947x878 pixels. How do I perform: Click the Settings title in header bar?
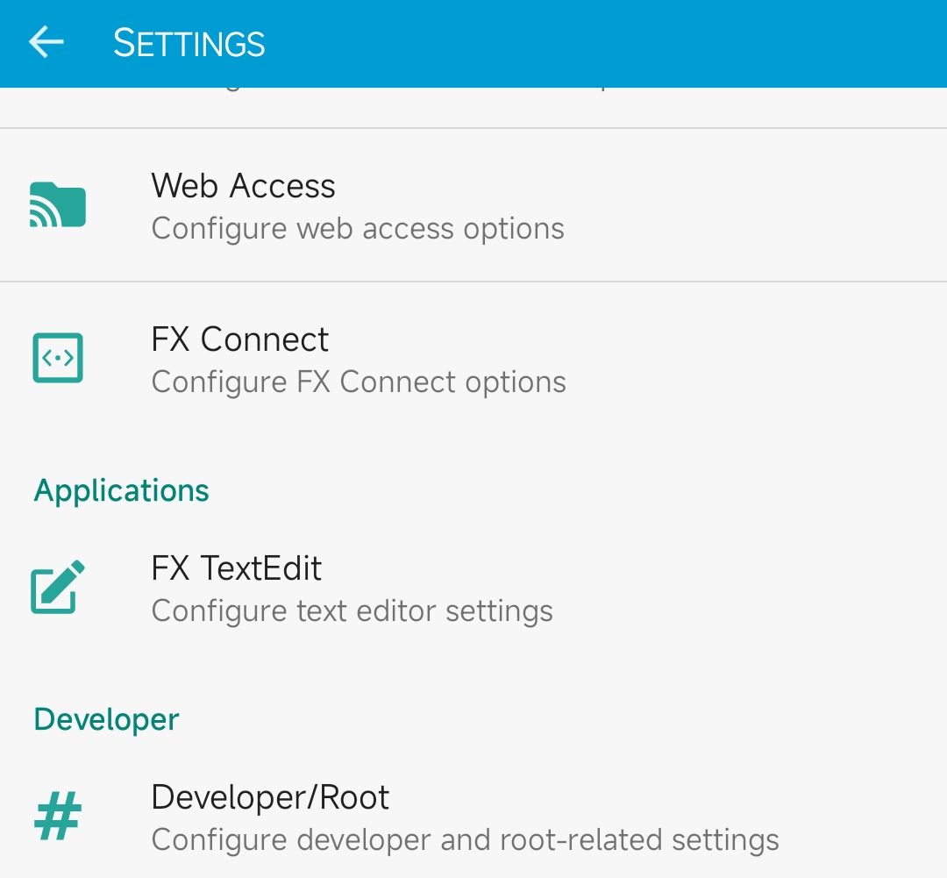click(189, 43)
